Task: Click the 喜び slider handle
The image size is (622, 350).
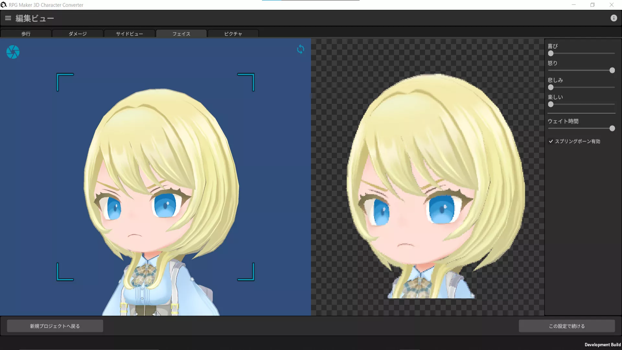Action: point(551,53)
